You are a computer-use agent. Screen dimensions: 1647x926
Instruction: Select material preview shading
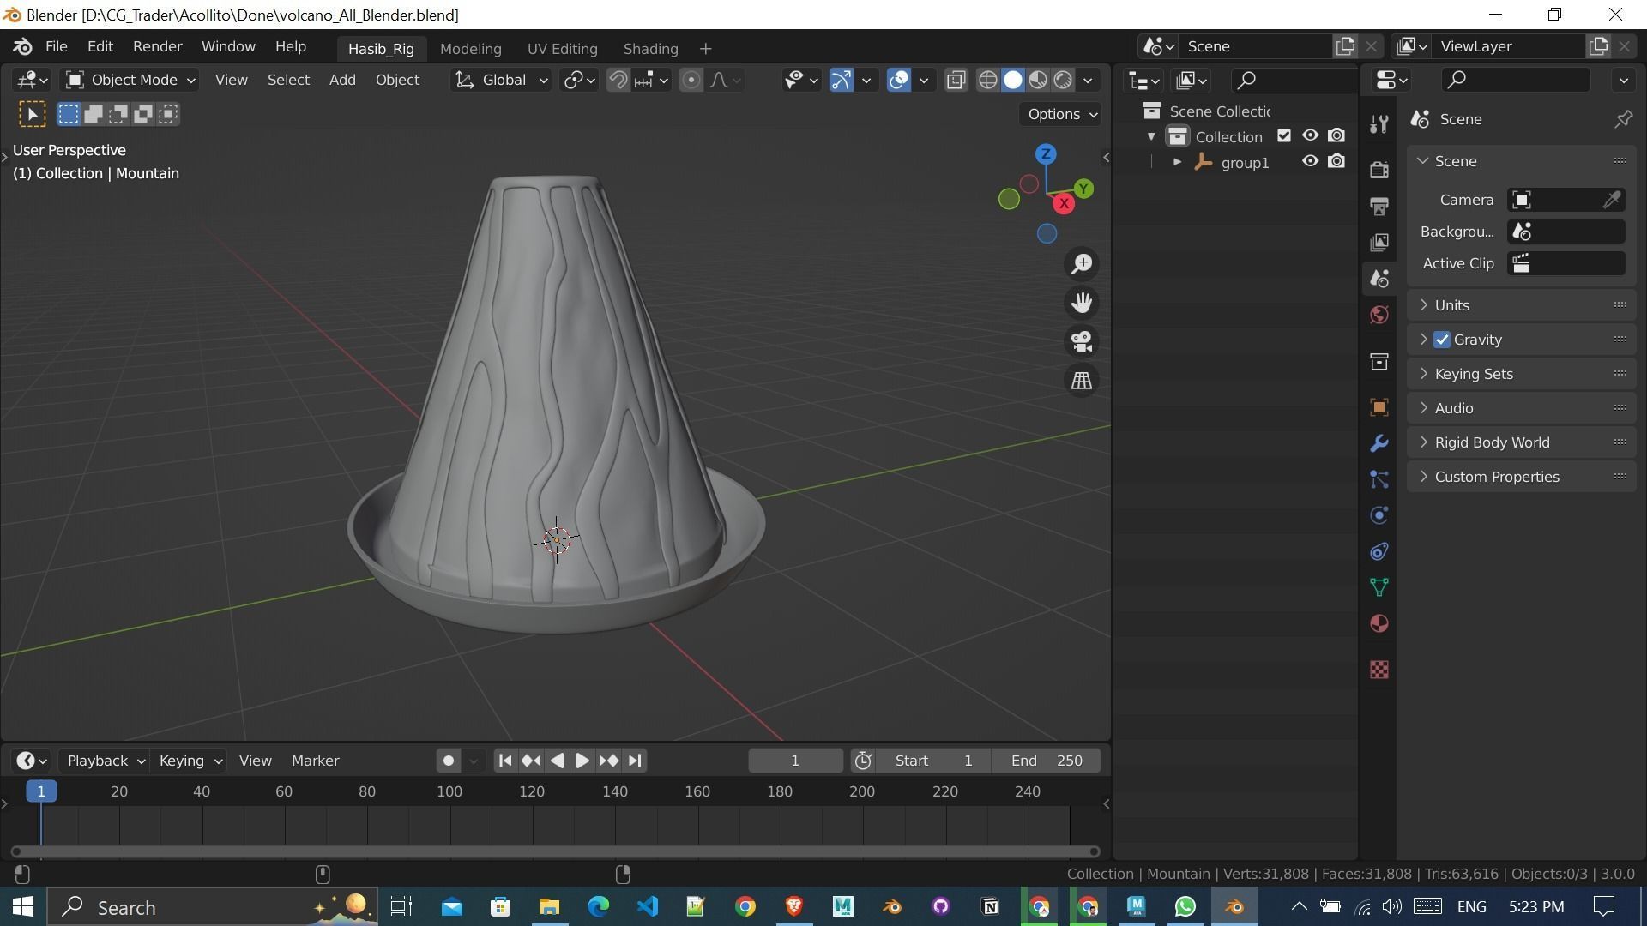(x=1038, y=80)
